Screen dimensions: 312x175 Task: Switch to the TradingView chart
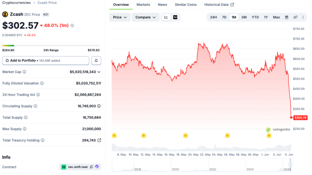pyautogui.click(x=175, y=17)
